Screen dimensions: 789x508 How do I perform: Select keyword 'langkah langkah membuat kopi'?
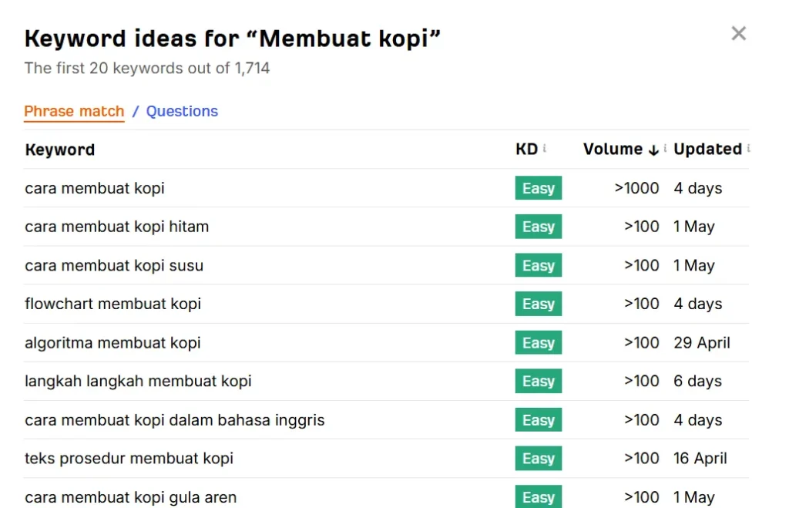point(138,381)
